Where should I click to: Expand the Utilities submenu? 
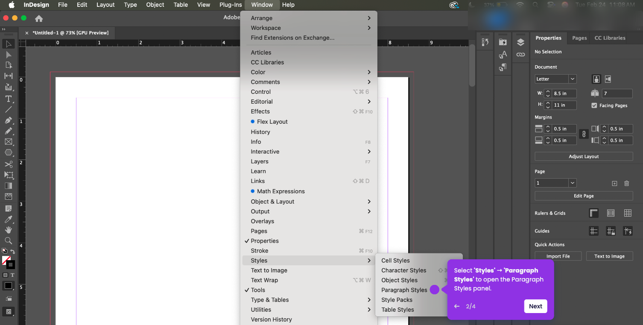click(x=309, y=310)
